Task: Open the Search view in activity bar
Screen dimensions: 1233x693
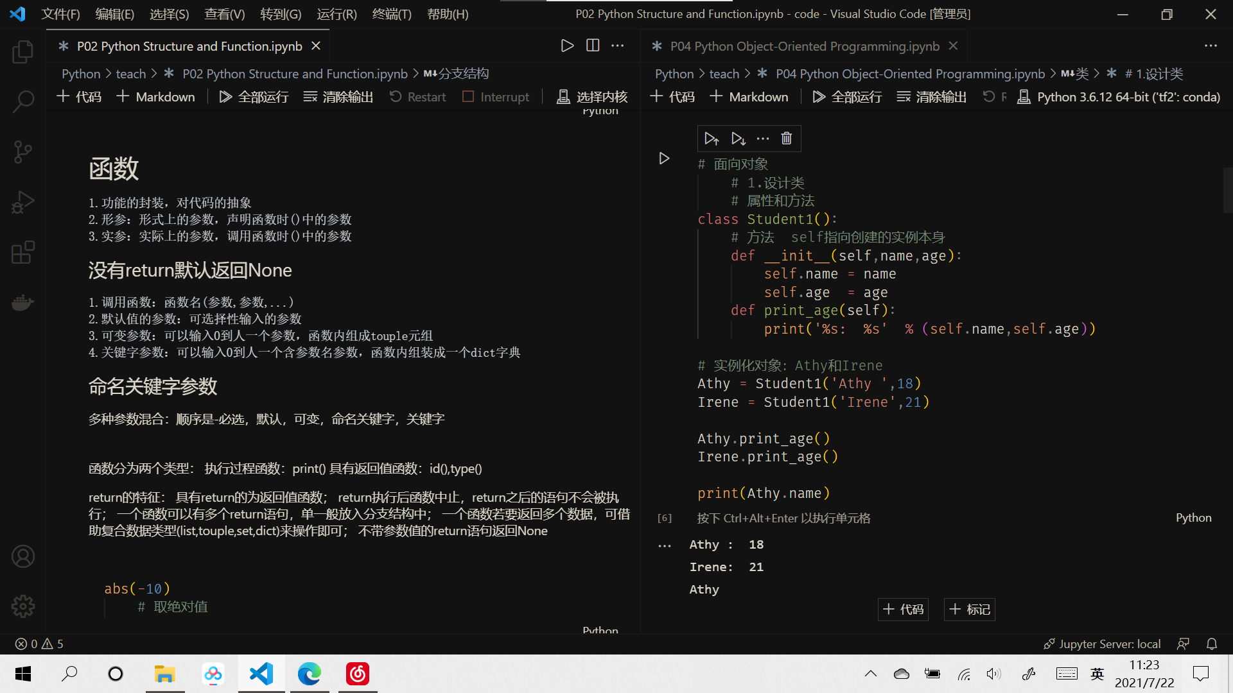Action: (23, 101)
